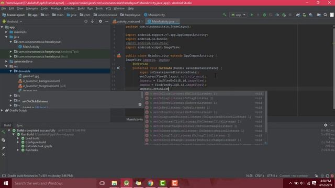The height and width of the screenshot is (188, 335).
Task: Open the Windows Start menu
Action: tap(6, 183)
